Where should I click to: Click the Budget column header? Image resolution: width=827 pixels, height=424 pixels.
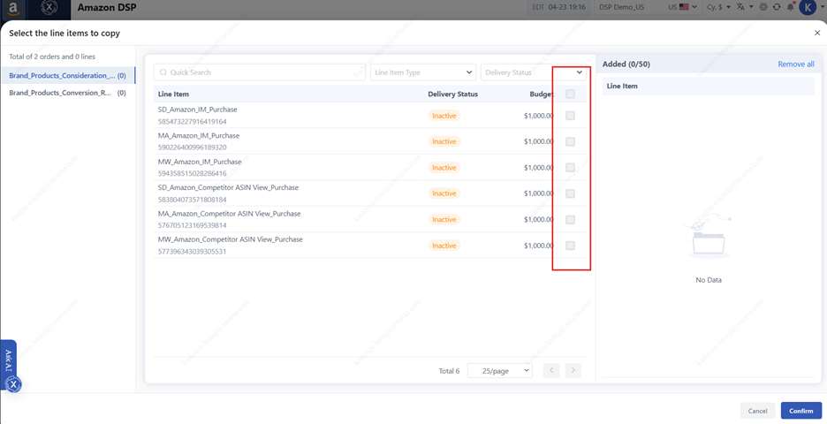[541, 94]
